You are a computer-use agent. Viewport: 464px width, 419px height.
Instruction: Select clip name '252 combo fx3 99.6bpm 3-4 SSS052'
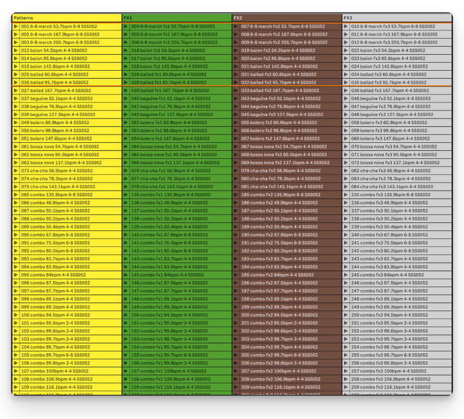click(390, 331)
